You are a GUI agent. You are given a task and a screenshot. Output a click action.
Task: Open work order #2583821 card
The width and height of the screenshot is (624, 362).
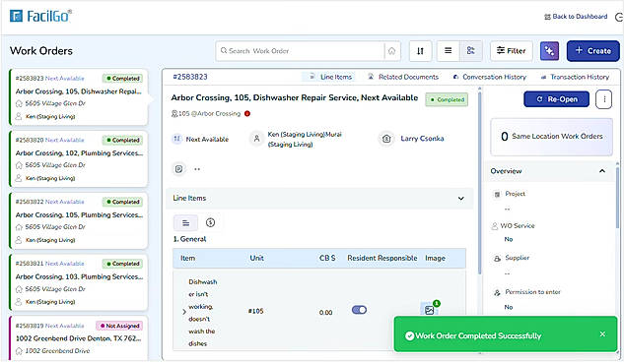click(x=79, y=282)
